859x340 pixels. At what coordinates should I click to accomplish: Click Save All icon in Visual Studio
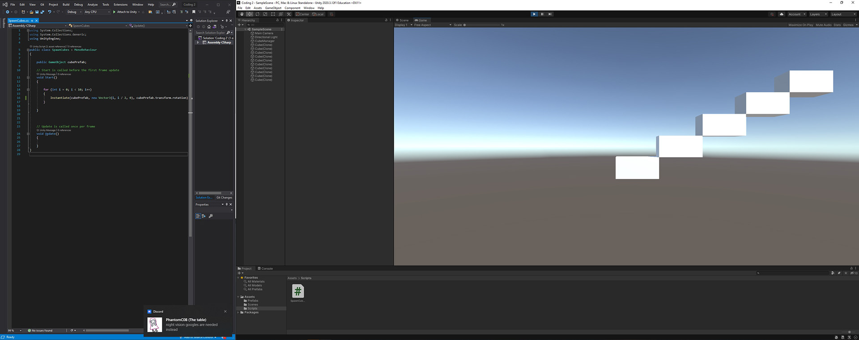(x=42, y=12)
